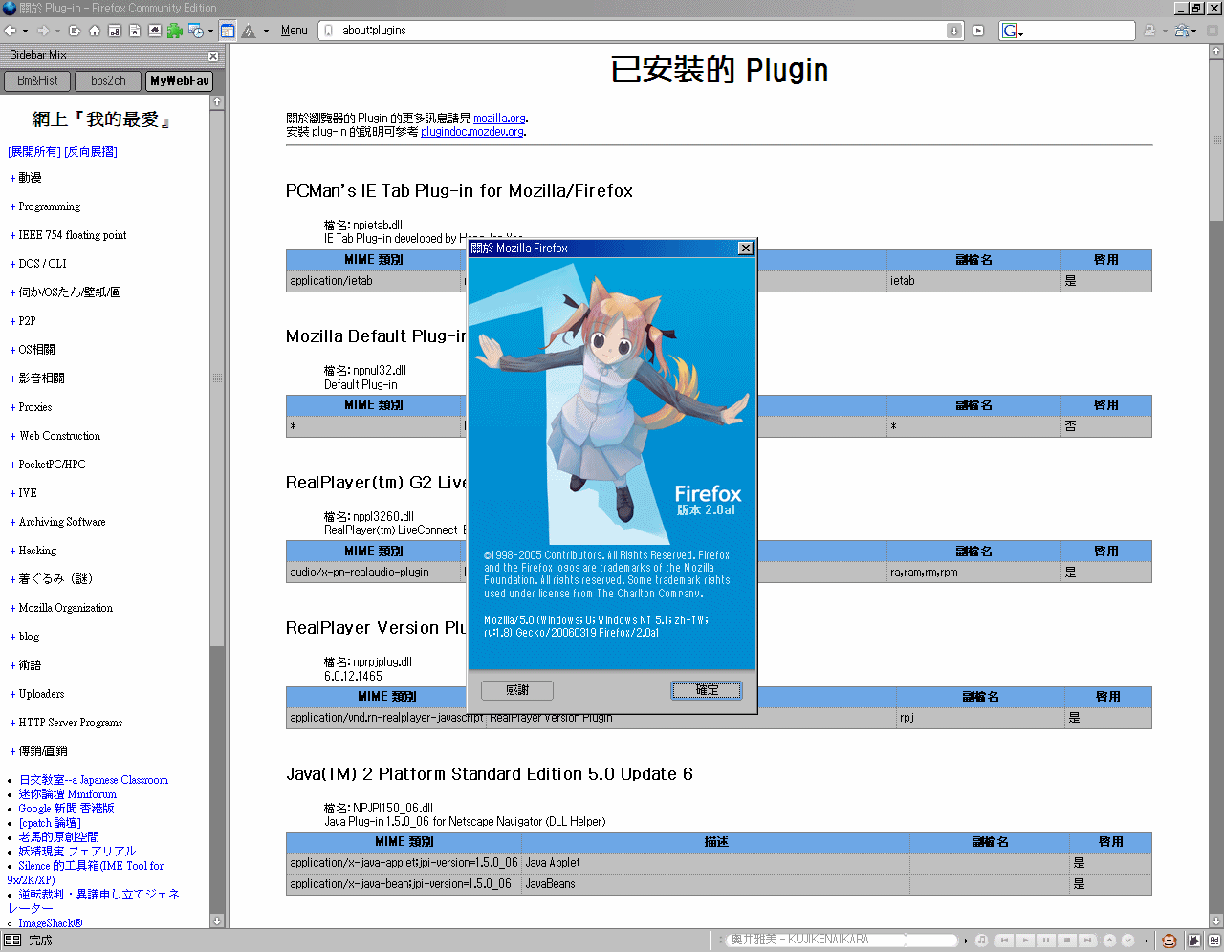Click the gray triangle toolbar icon
Image resolution: width=1224 pixels, height=952 pixels.
tap(249, 31)
